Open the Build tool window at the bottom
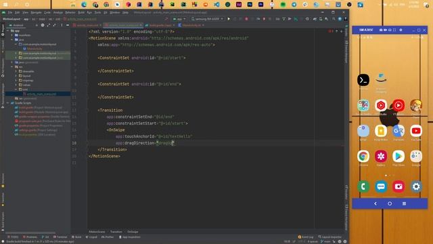Viewport: 433px width, 244px height. pyautogui.click(x=76, y=237)
